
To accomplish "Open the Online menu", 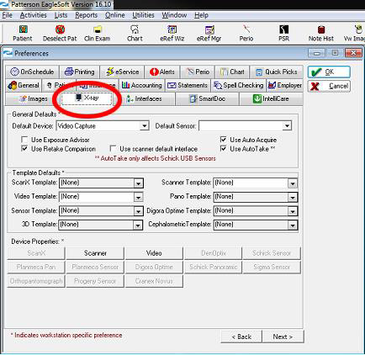I will click(114, 15).
